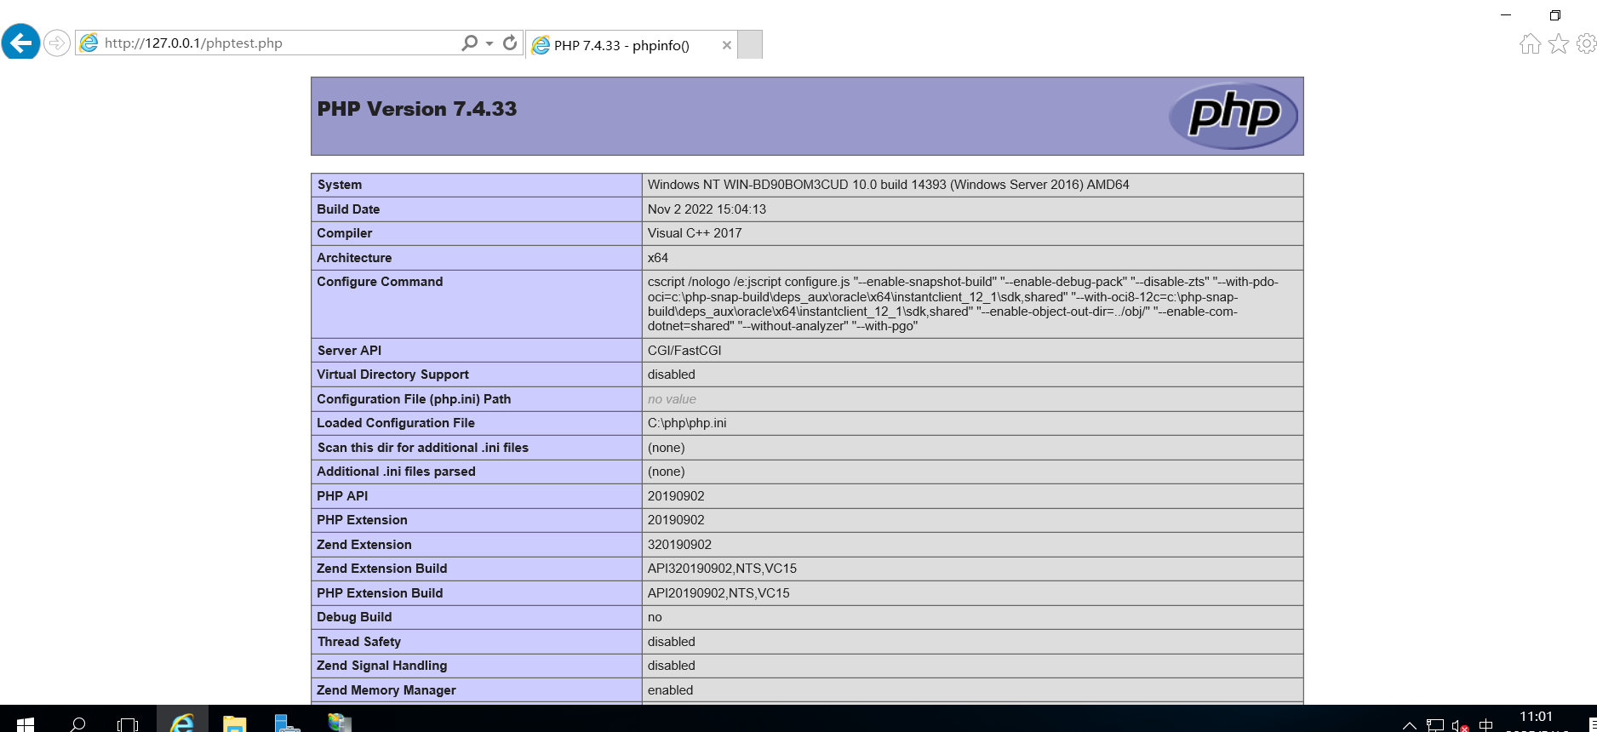
Task: Click the '320190902' Zend Extension value
Action: click(679, 545)
